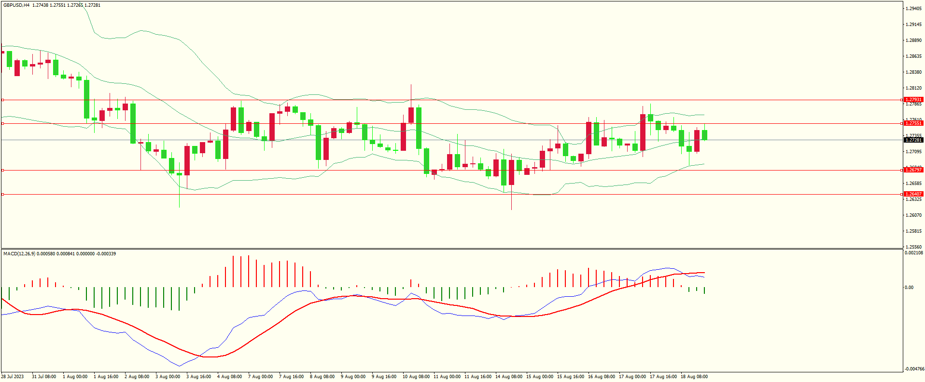Click the 28 Jul 2023 date label
This screenshot has width=925, height=382.
tap(13, 377)
